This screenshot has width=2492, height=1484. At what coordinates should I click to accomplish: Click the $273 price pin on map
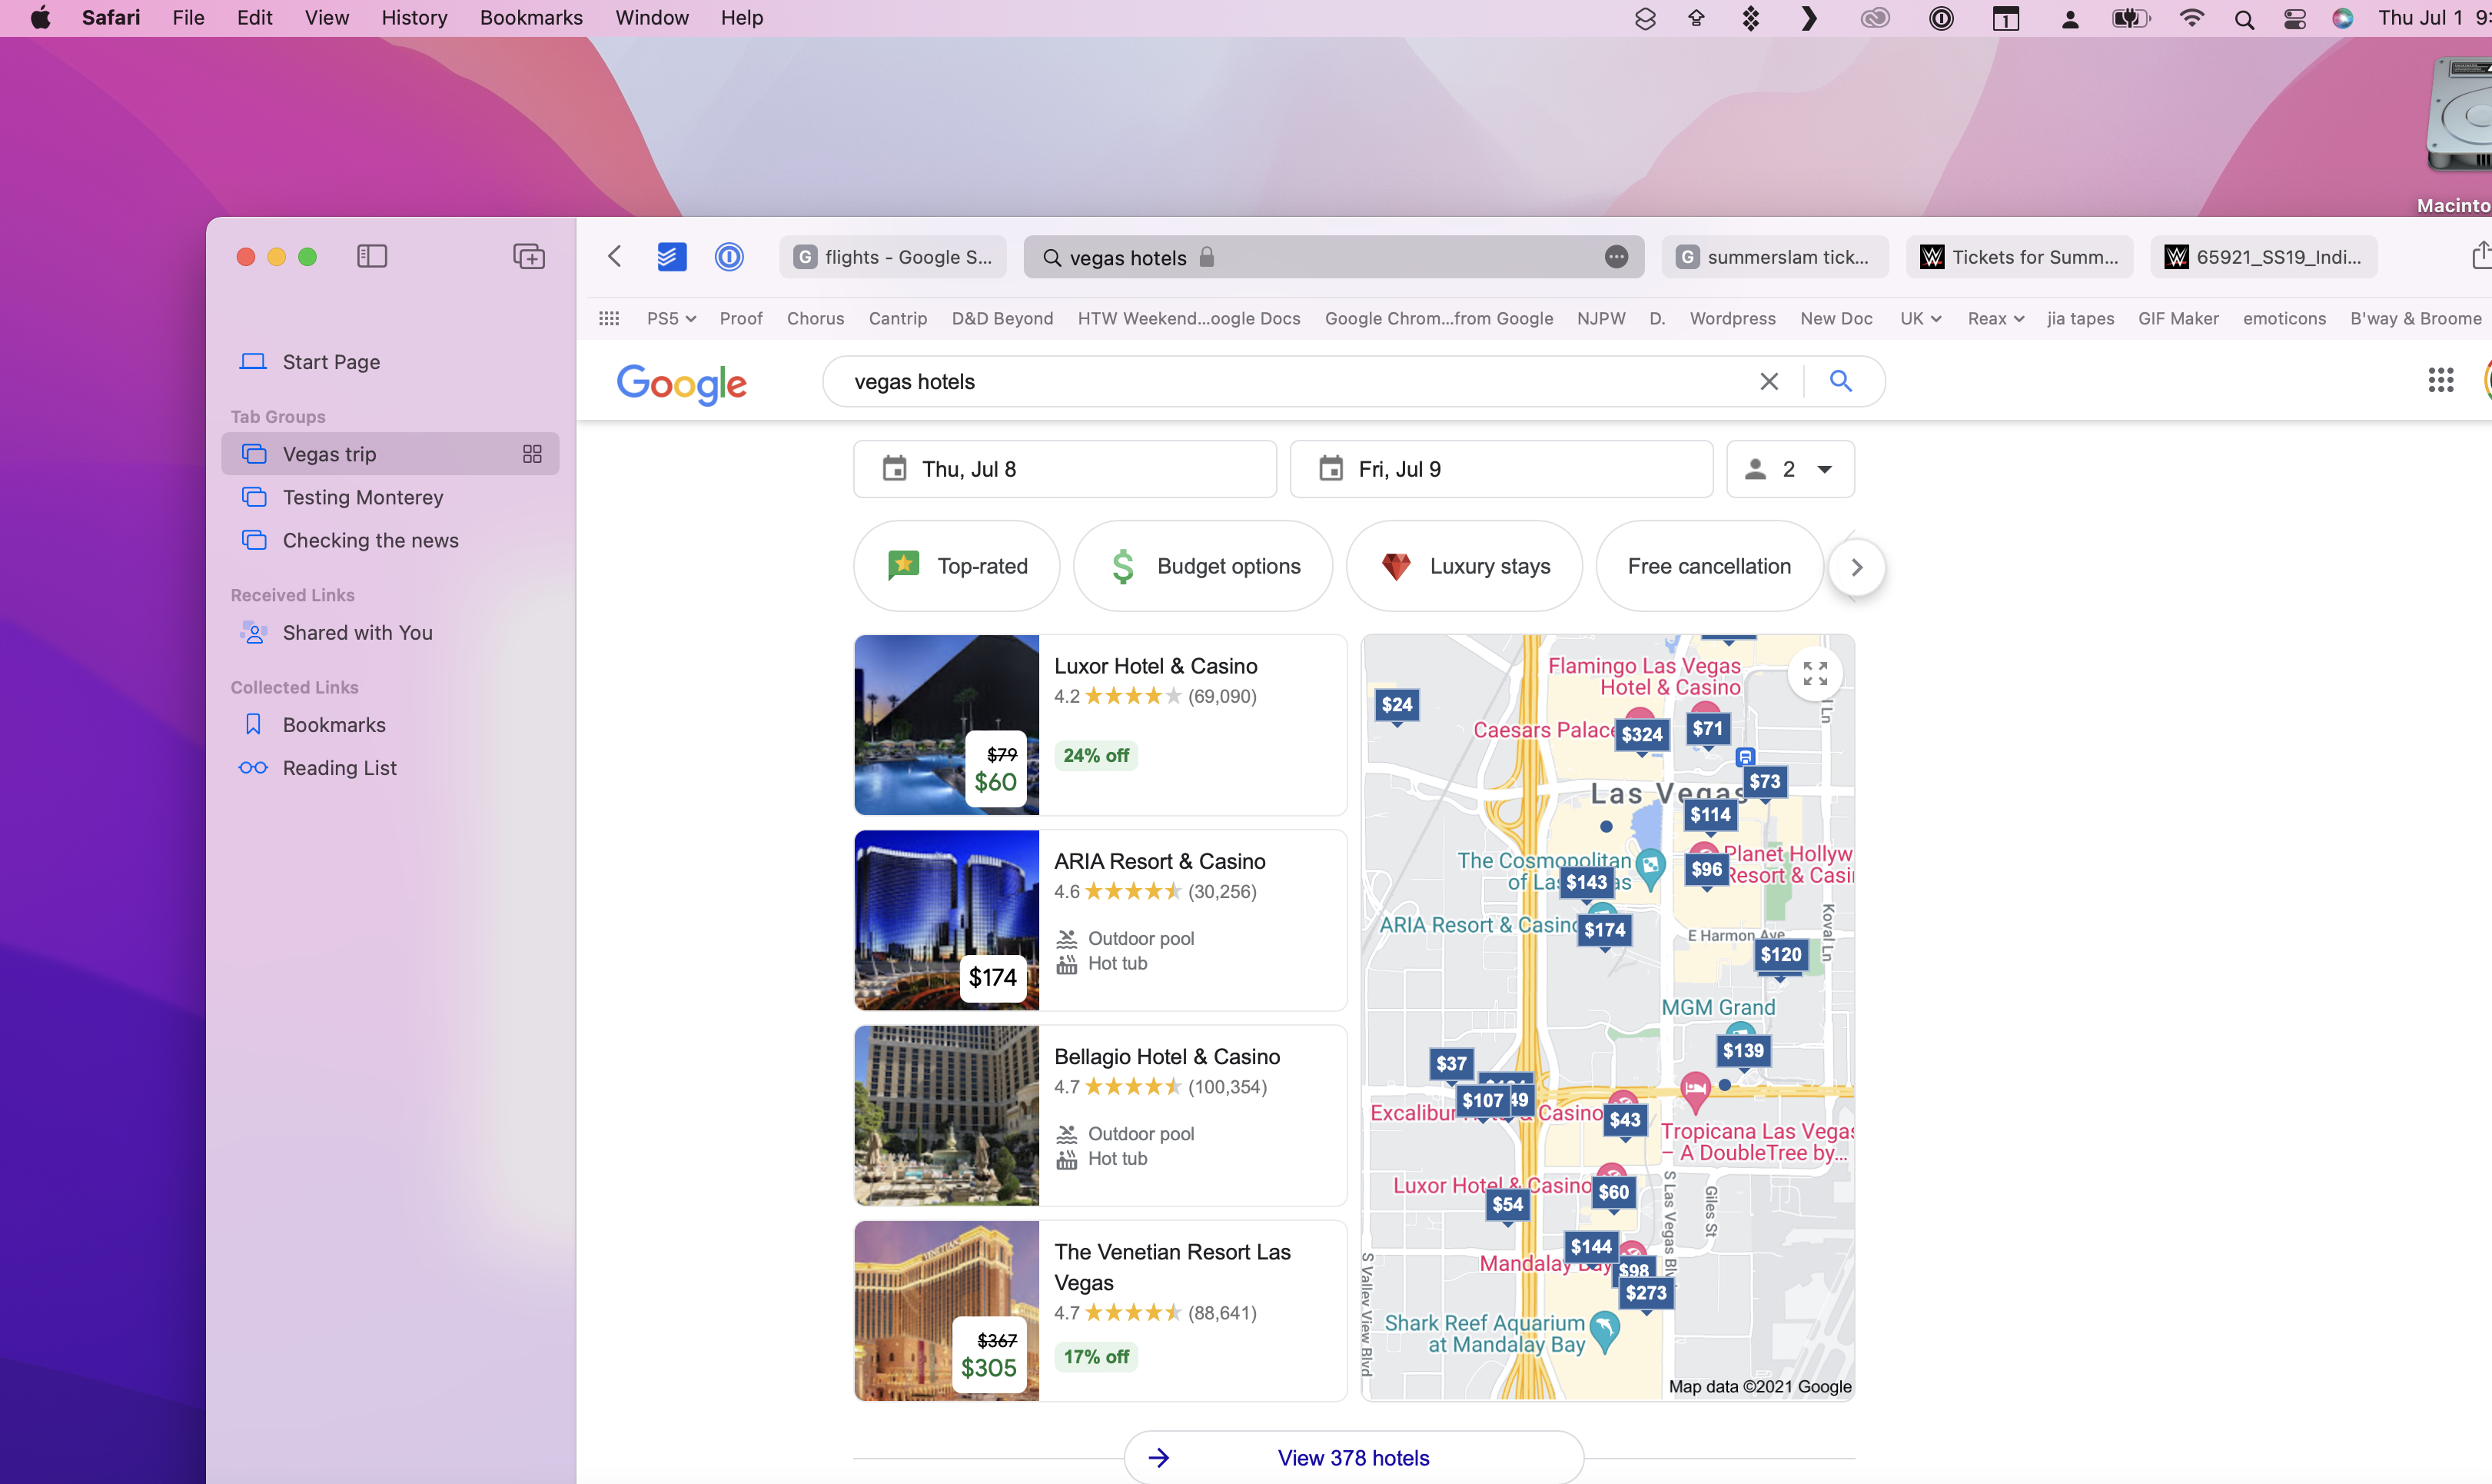click(x=1646, y=1294)
